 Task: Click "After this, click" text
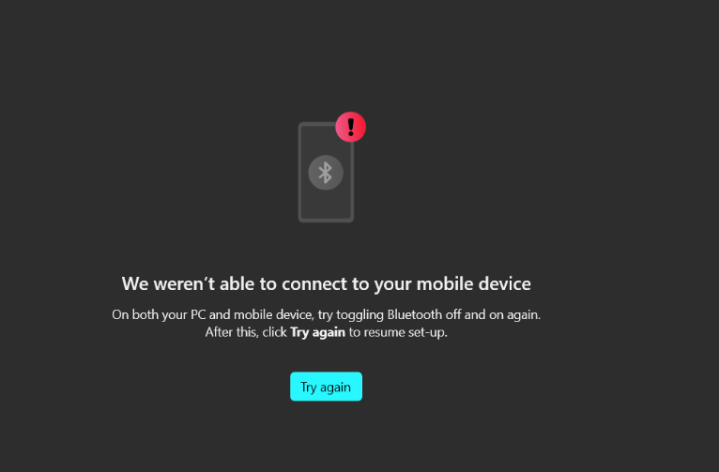pos(246,332)
